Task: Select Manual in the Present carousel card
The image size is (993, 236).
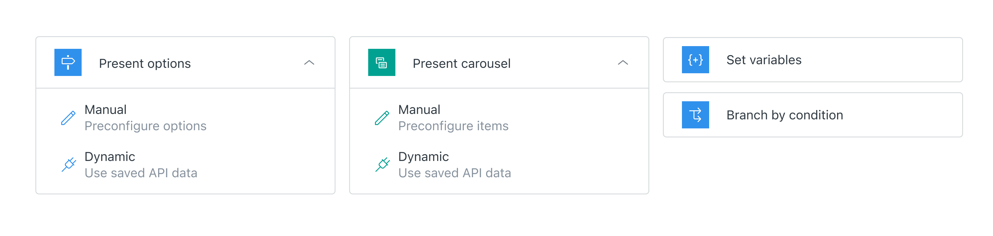Action: [419, 109]
